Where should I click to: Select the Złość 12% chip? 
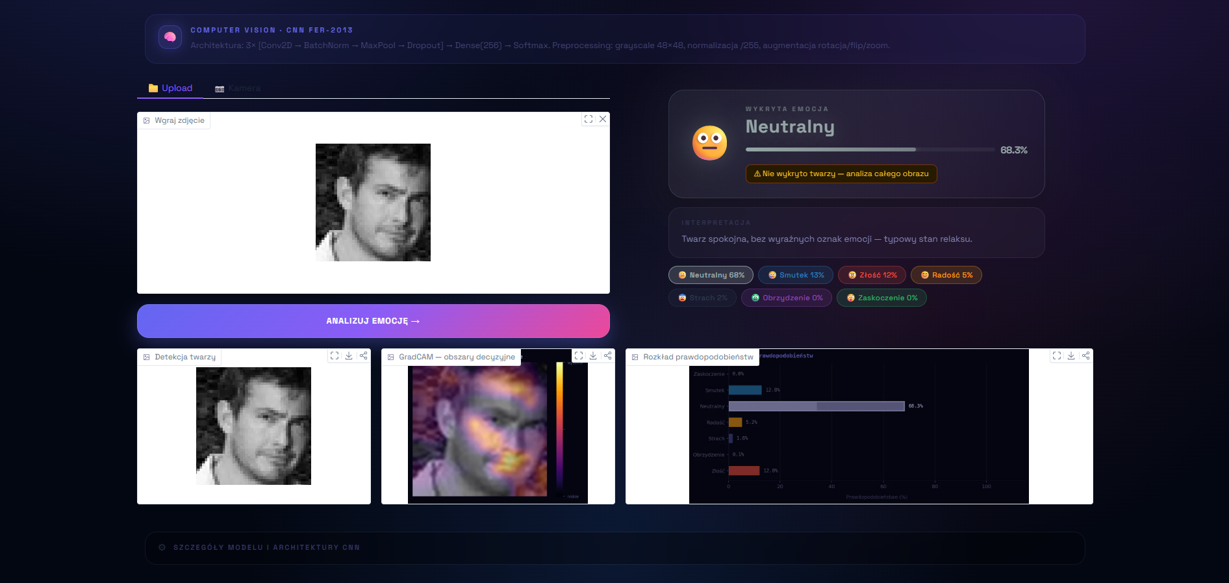[x=872, y=275]
